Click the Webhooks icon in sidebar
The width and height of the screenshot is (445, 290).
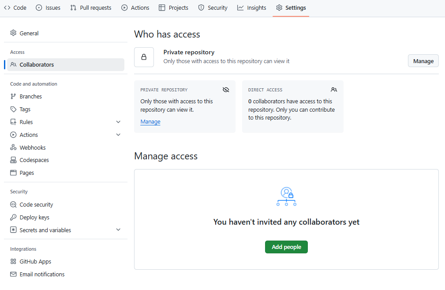(13, 147)
